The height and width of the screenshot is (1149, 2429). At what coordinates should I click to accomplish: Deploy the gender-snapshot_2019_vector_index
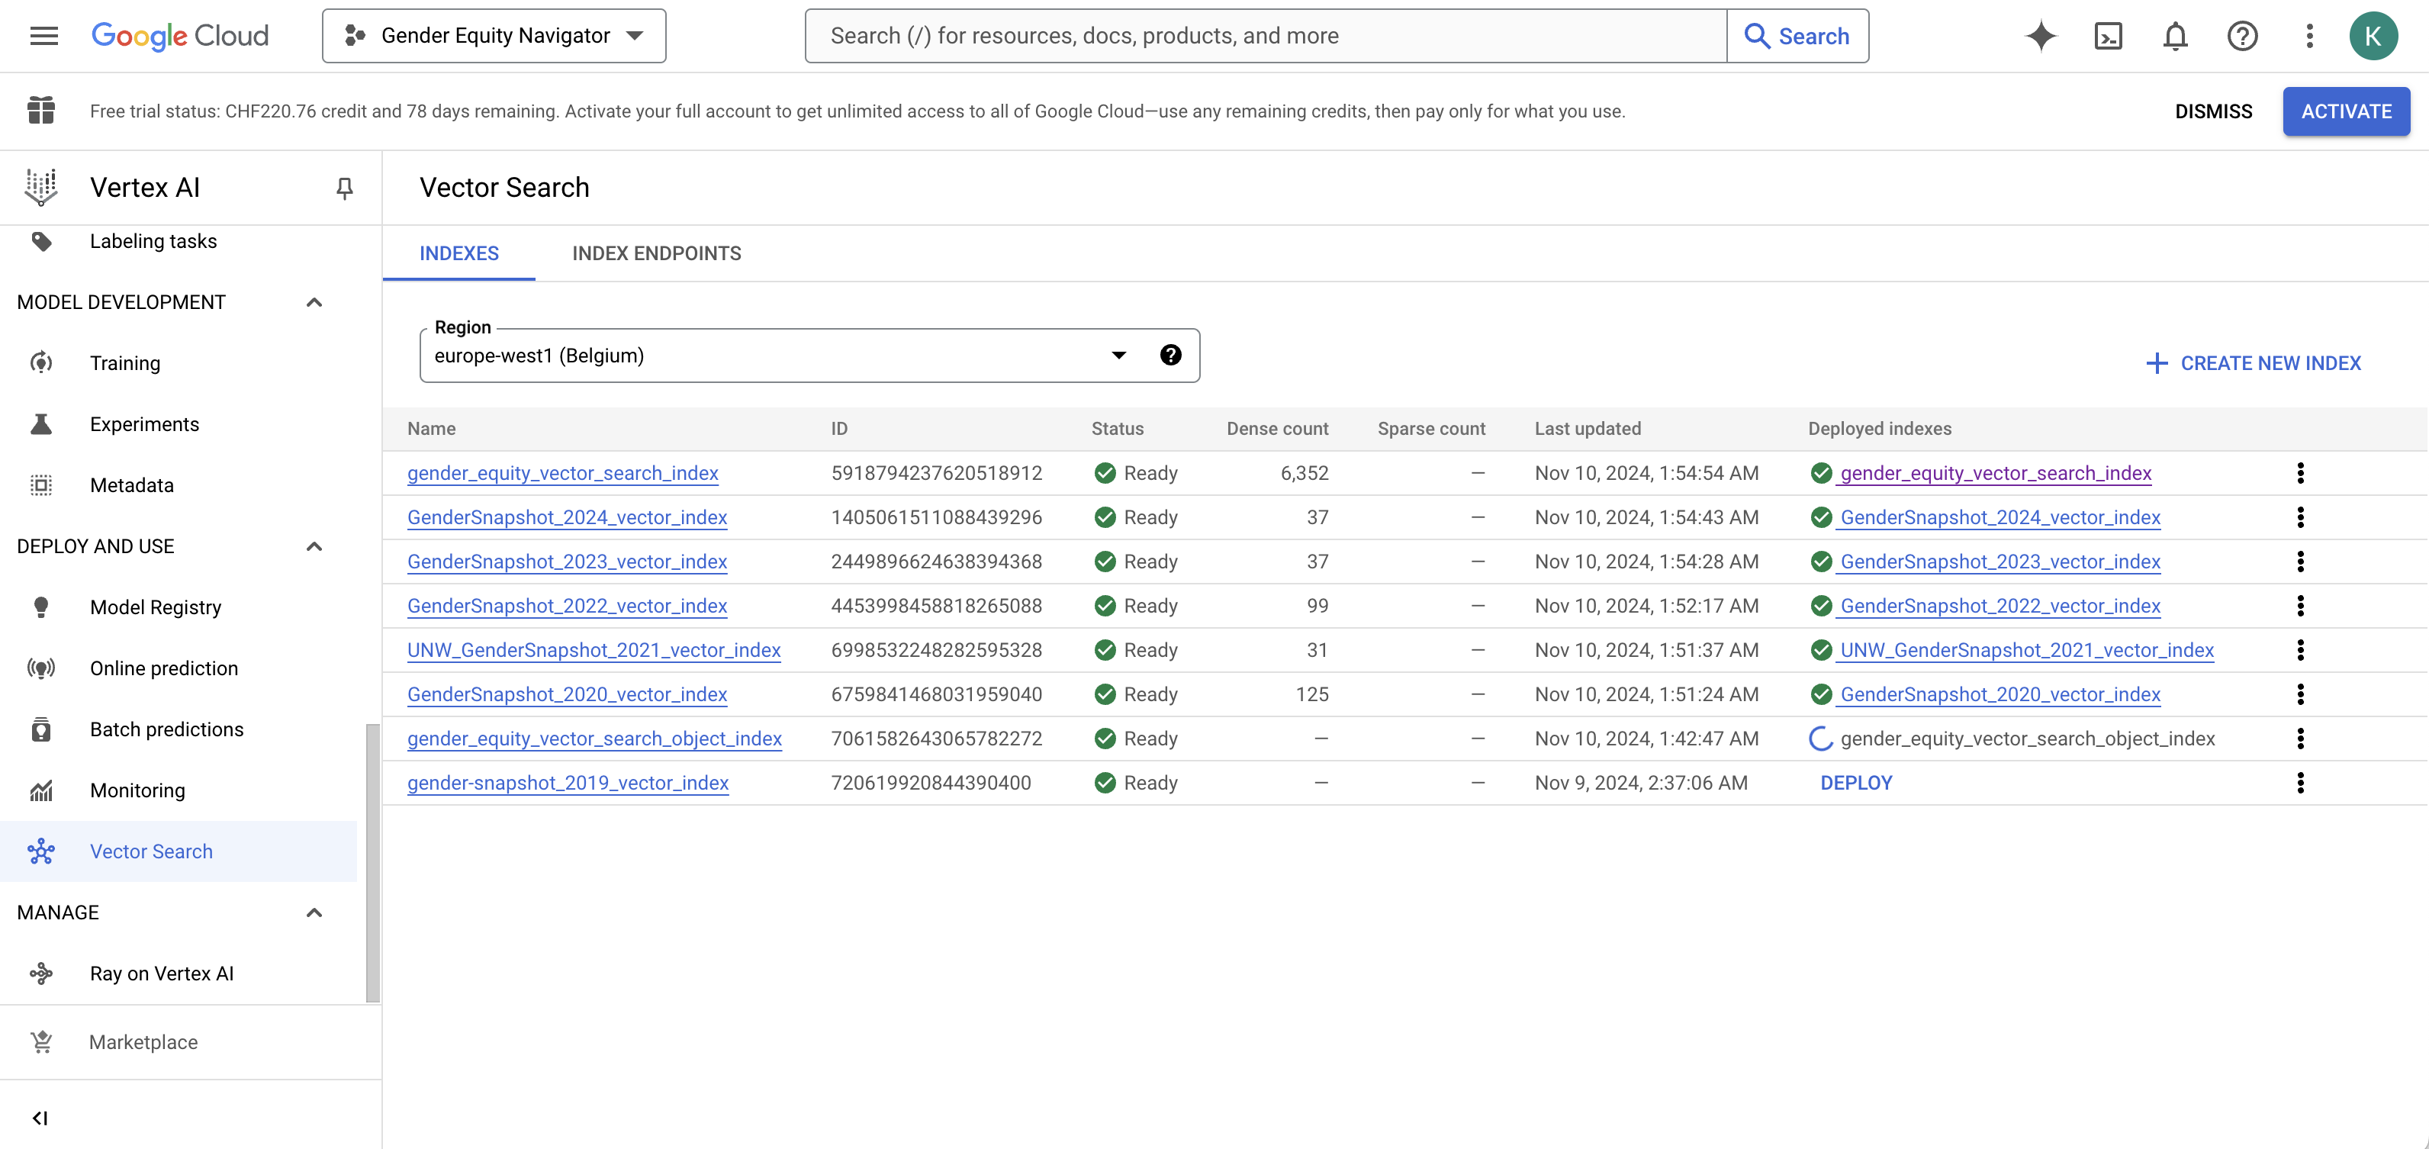coord(1855,783)
